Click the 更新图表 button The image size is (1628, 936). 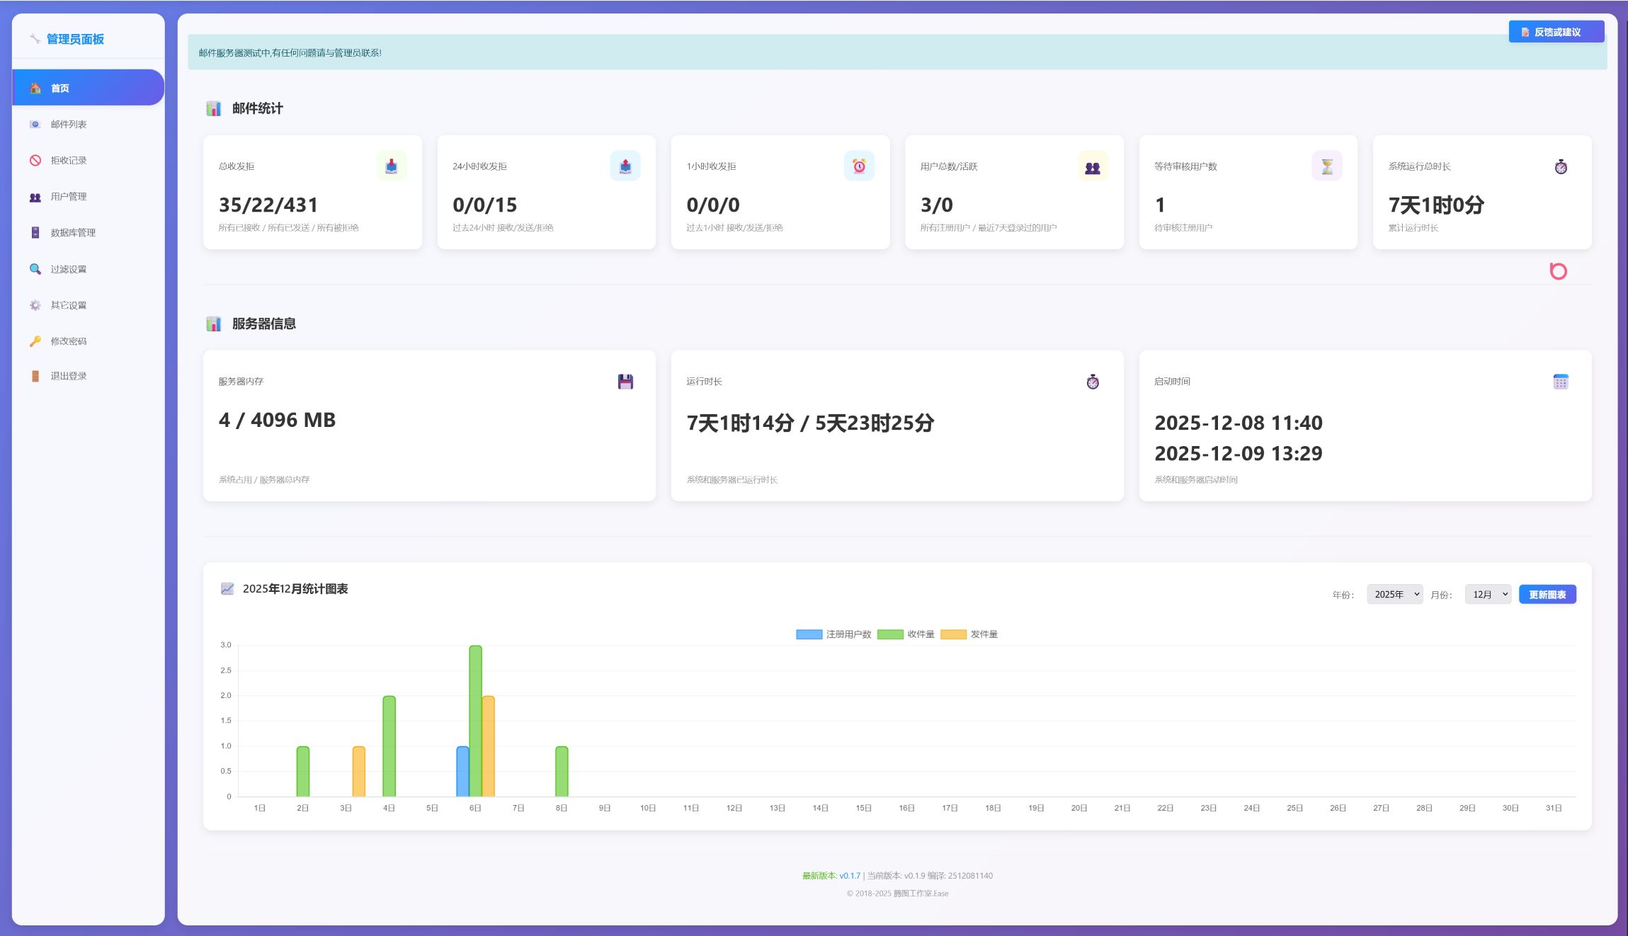(x=1547, y=595)
